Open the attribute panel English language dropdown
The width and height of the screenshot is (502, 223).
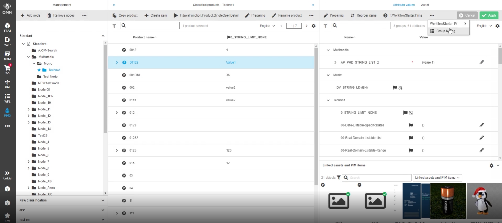484,26
